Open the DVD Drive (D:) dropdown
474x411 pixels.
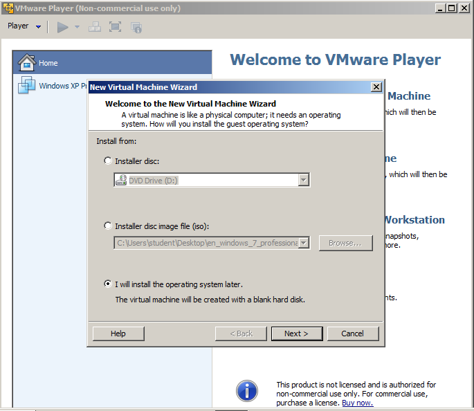point(304,181)
